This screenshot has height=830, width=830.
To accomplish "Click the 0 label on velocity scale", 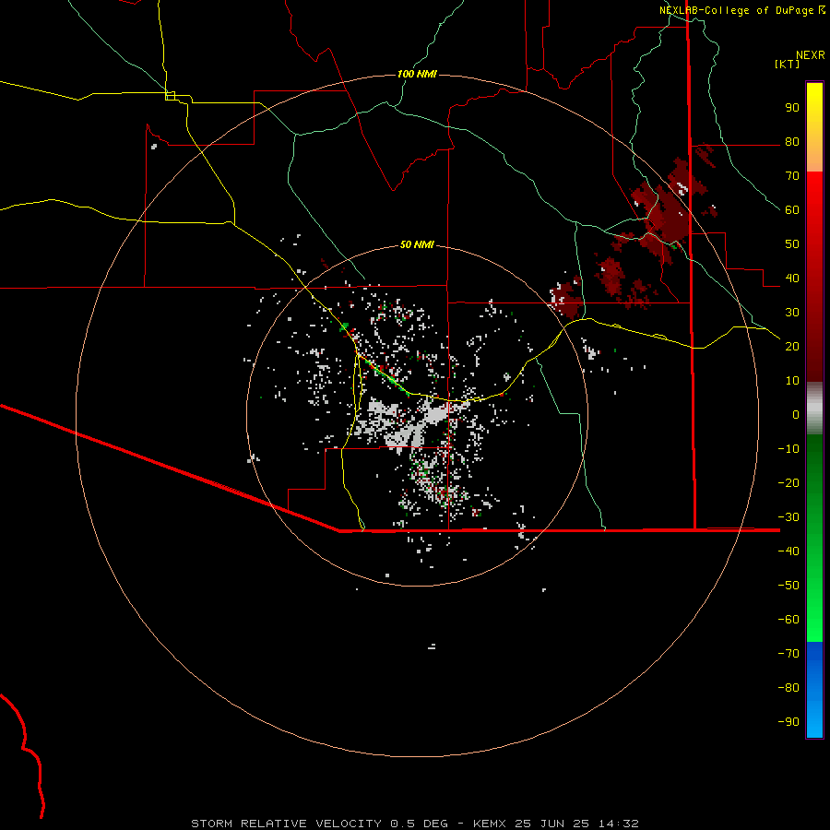I will (x=796, y=414).
